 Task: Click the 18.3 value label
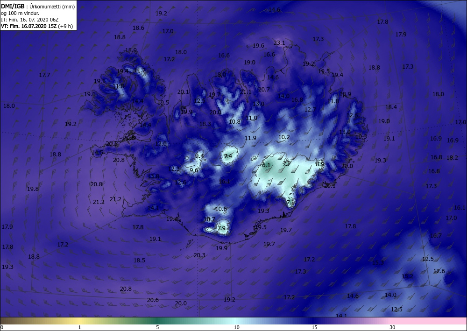[205, 124]
